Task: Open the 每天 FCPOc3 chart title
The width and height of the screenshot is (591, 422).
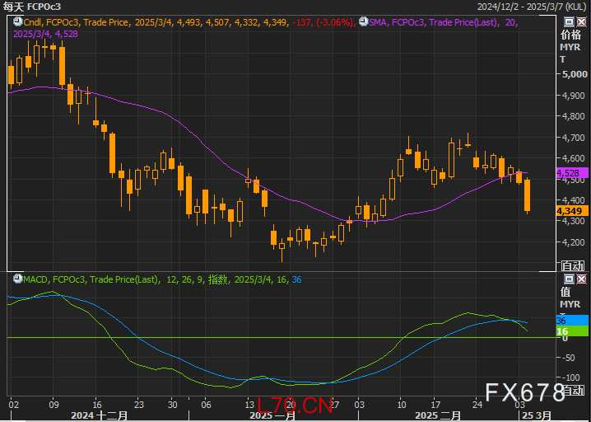Action: click(32, 7)
